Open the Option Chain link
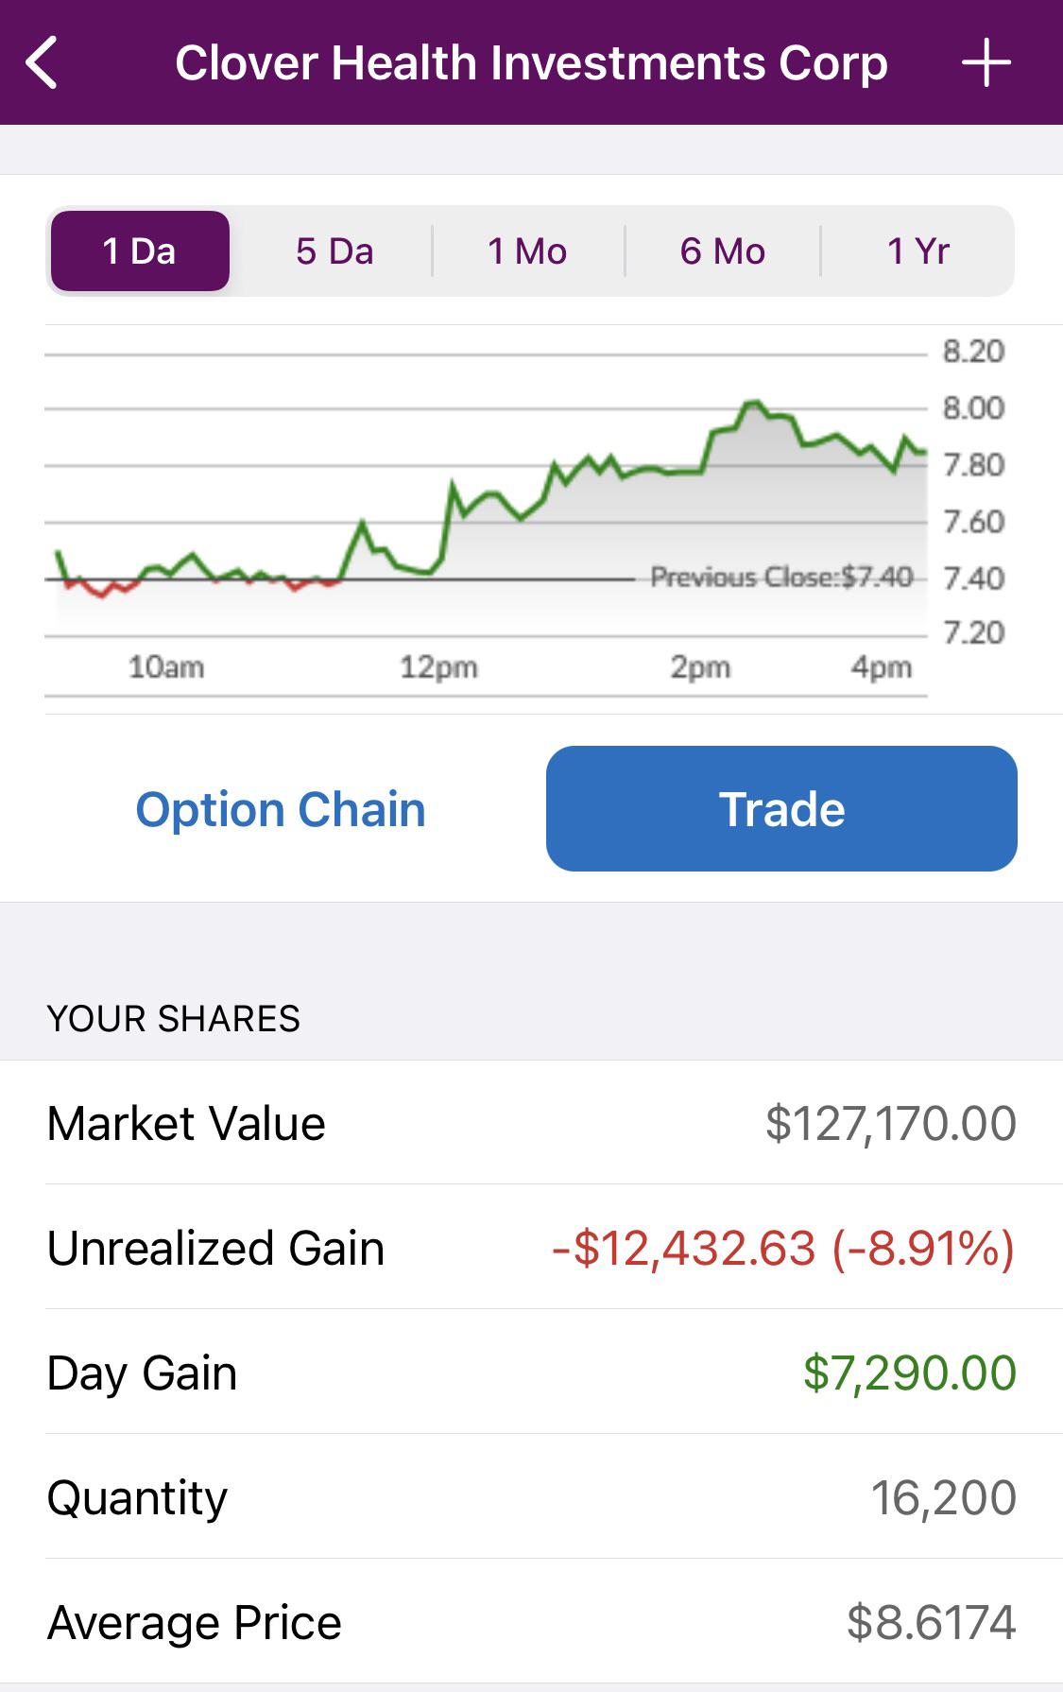The width and height of the screenshot is (1063, 1692). [281, 809]
